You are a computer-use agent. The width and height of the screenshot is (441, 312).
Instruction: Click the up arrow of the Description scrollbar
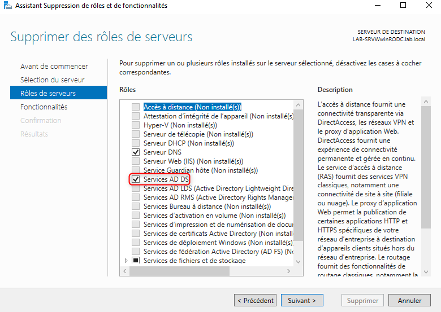coord(426,102)
